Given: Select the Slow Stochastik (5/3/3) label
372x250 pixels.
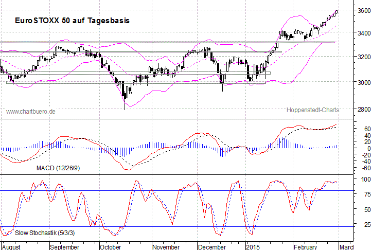Looking at the screenshot, I should coord(45,233).
